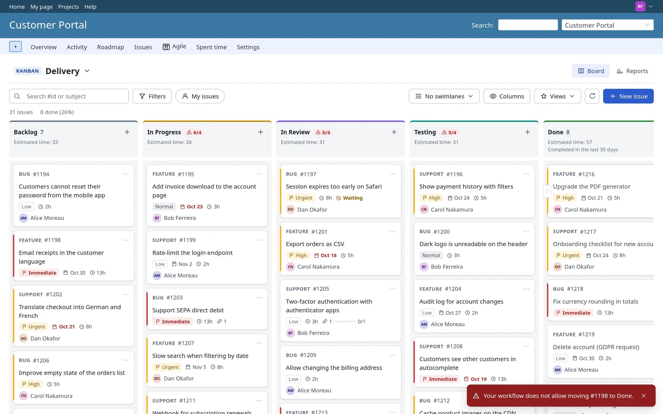
Task: Open the Agile tab
Action: [x=174, y=46]
